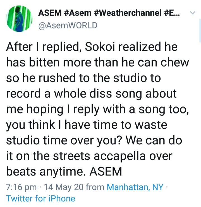Click the 7:16 pm timestamp
The height and width of the screenshot is (207, 201).
coord(21,187)
